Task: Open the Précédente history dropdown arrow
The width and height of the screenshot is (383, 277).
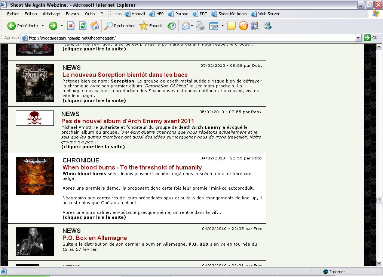Action: coord(43,26)
